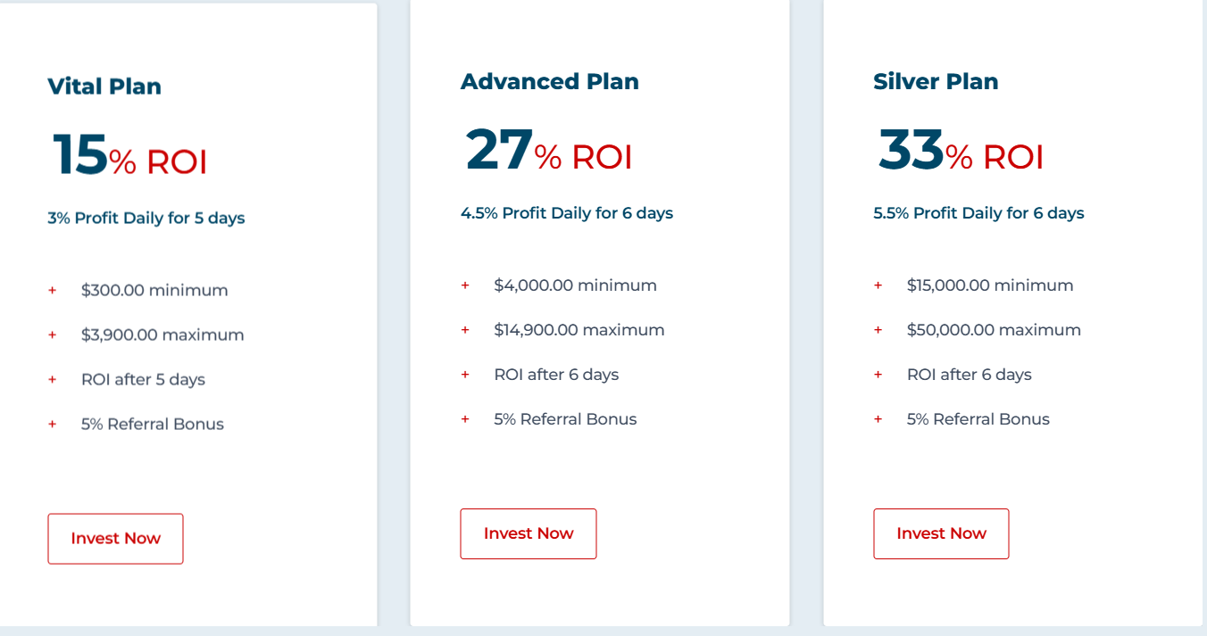Screen dimensions: 1207x636
Task: Click plus icon beside $15,000.00 minimum
Action: [x=878, y=285]
